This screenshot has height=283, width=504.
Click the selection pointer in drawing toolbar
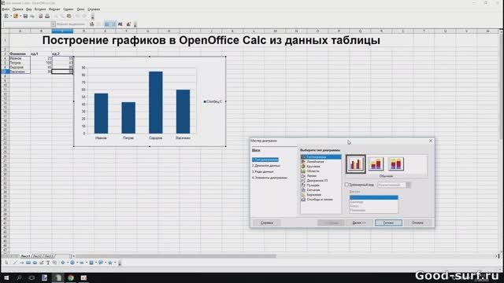pos(6,263)
